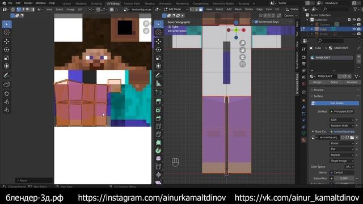Open the UV editor Image menu
Image resolution: width=363 pixels, height=204 pixels.
tap(70, 10)
